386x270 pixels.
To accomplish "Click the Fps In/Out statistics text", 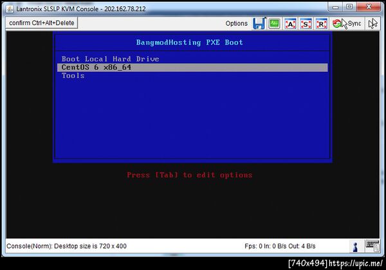I will click(x=280, y=246).
